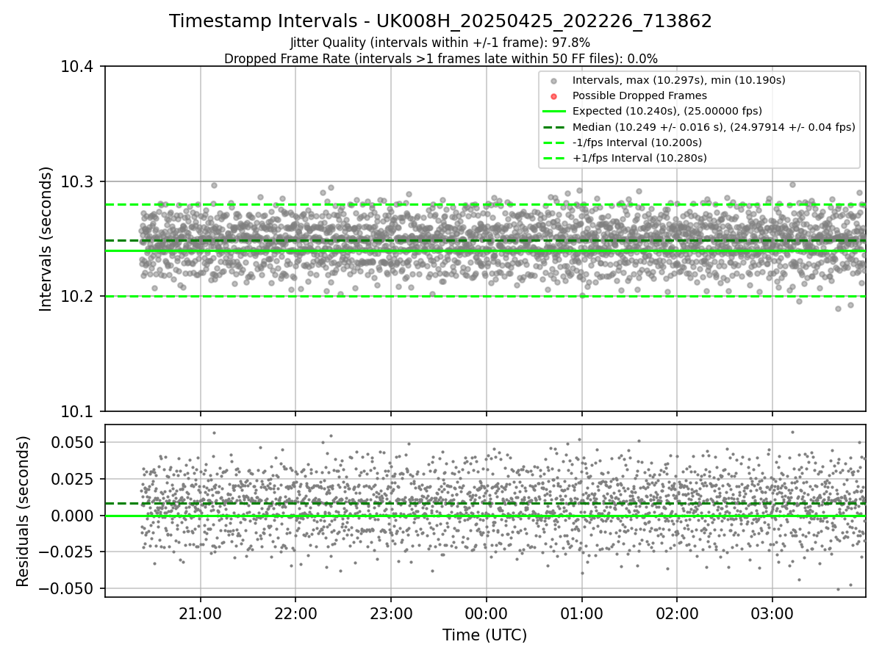The width and height of the screenshot is (882, 661).
Task: Click legend entry 'Median (10.249 +/- 0.016 s), (24.97914 +/- 0.04 fps)'
Action: click(714, 127)
